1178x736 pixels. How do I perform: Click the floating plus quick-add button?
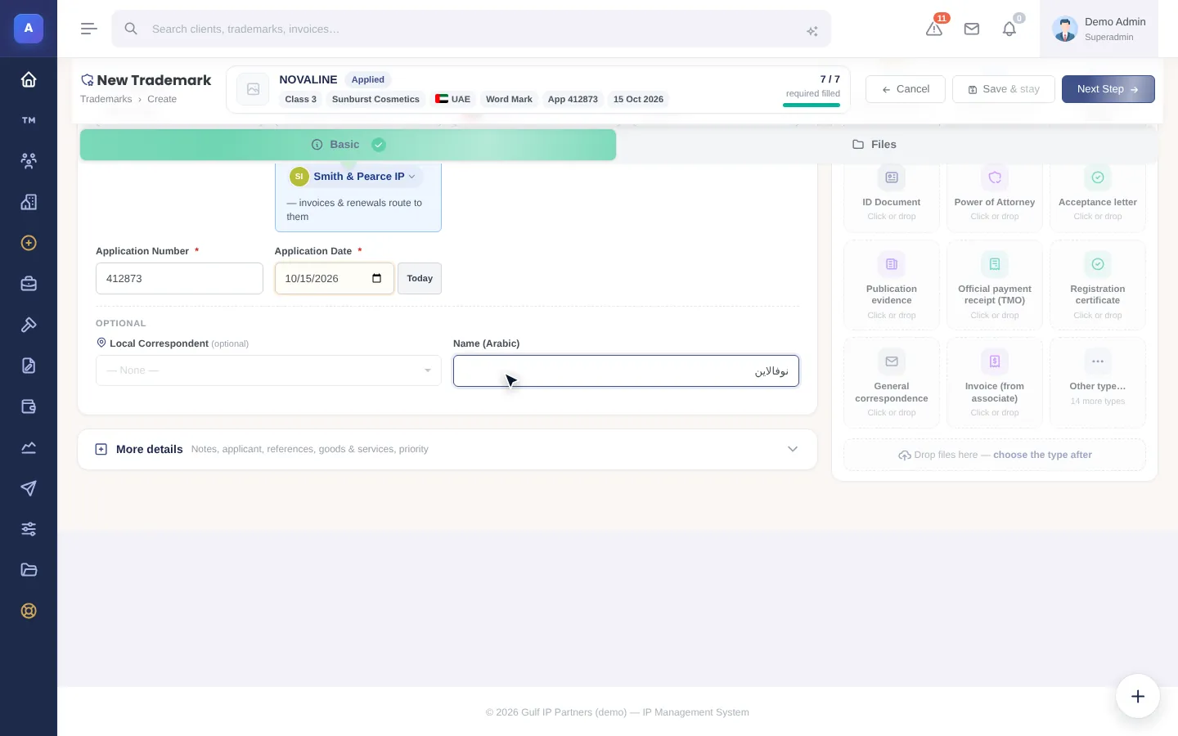click(x=1138, y=696)
